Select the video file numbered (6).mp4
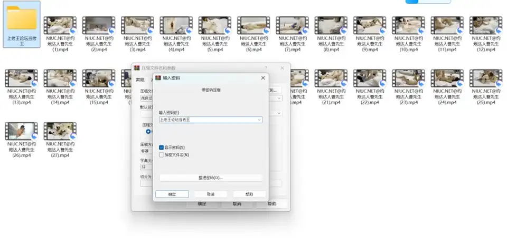Image resolution: width=507 pixels, height=246 pixels. pos(254,34)
